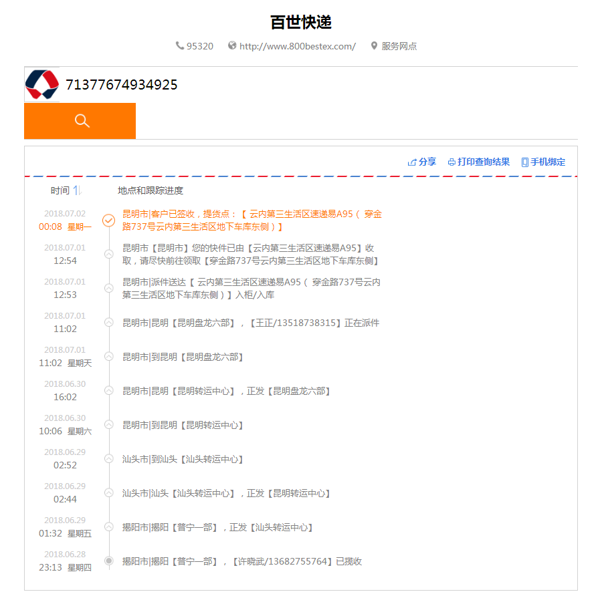Screen dimensions: 602x596
Task: Click the mobile phone icon
Action: pyautogui.click(x=525, y=162)
